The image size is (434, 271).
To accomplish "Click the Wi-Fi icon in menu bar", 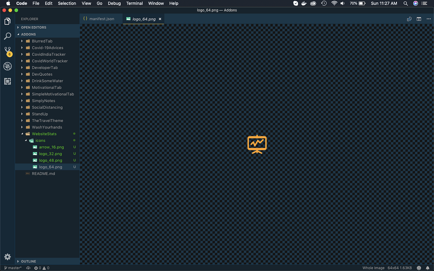I will (334, 3).
